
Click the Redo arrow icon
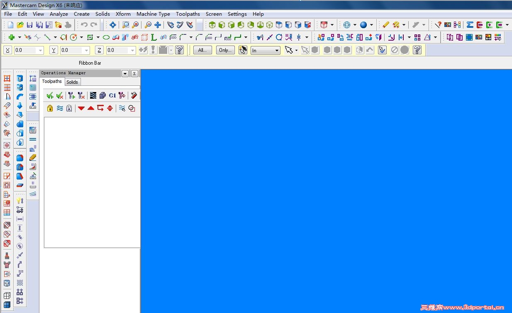pyautogui.click(x=94, y=25)
